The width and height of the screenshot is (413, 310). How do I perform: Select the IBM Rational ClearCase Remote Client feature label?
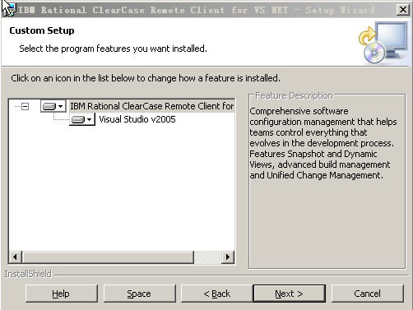pos(152,106)
